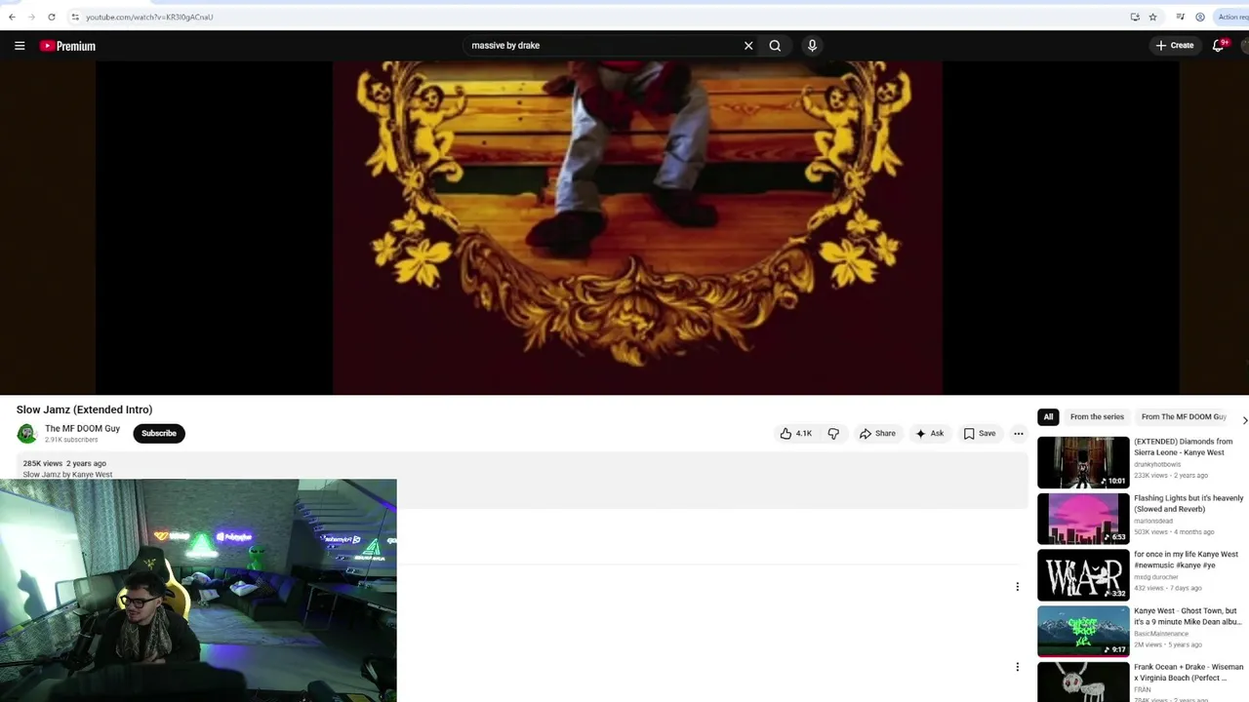
Task: Click the install/cast icon in the address bar
Action: (x=1135, y=17)
